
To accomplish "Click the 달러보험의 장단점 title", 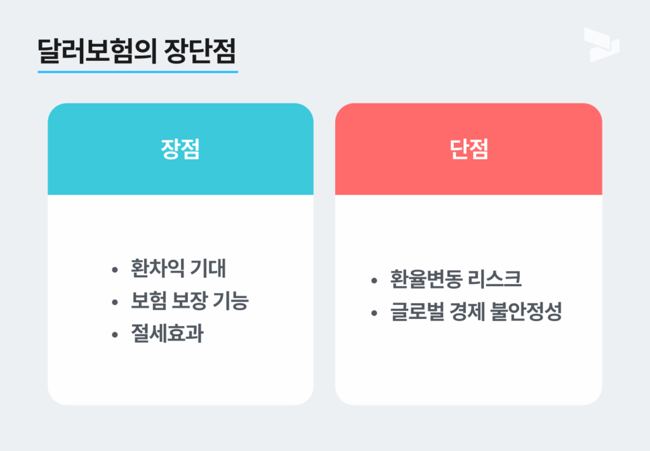I will pyautogui.click(x=137, y=51).
